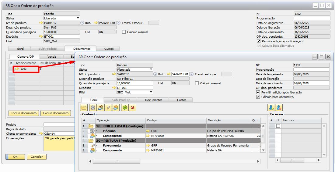Confirm with the OK button
This screenshot has width=335, height=172.
[15, 157]
